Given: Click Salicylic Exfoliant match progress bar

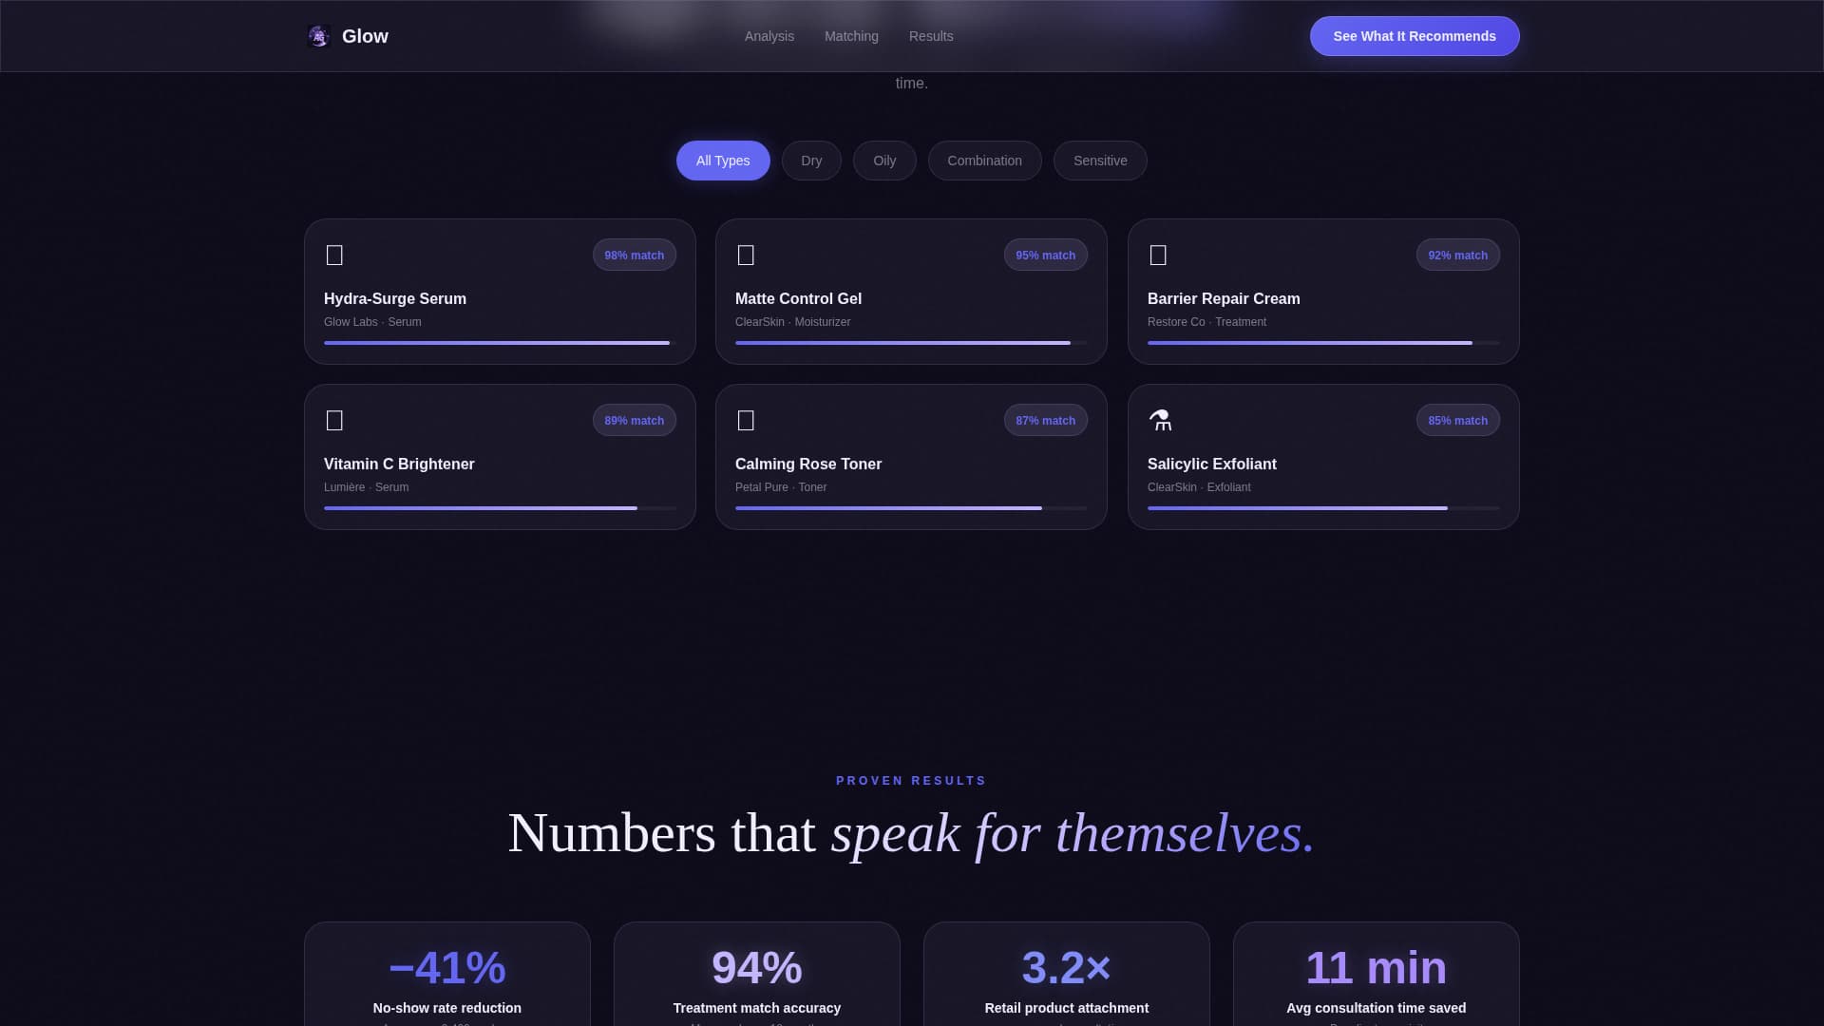Looking at the screenshot, I should [x=1323, y=508].
